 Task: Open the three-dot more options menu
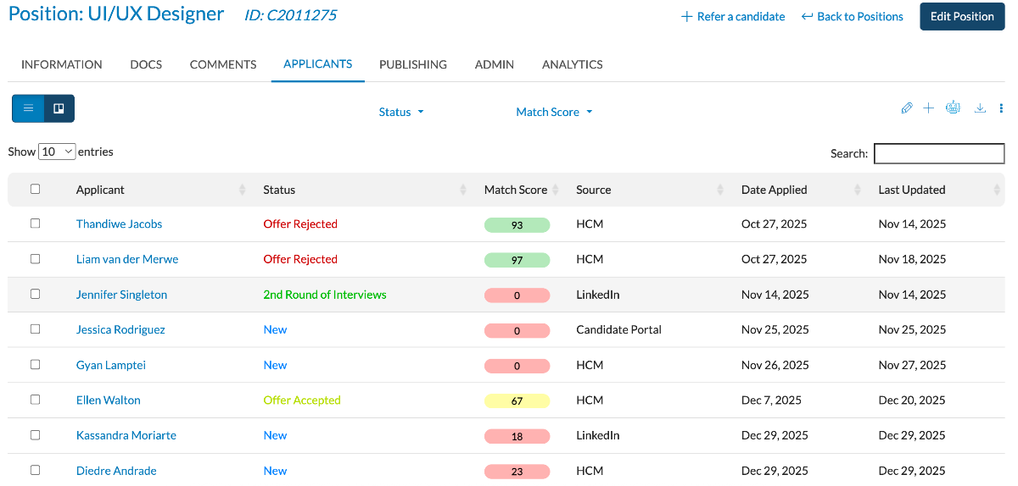click(x=1001, y=108)
